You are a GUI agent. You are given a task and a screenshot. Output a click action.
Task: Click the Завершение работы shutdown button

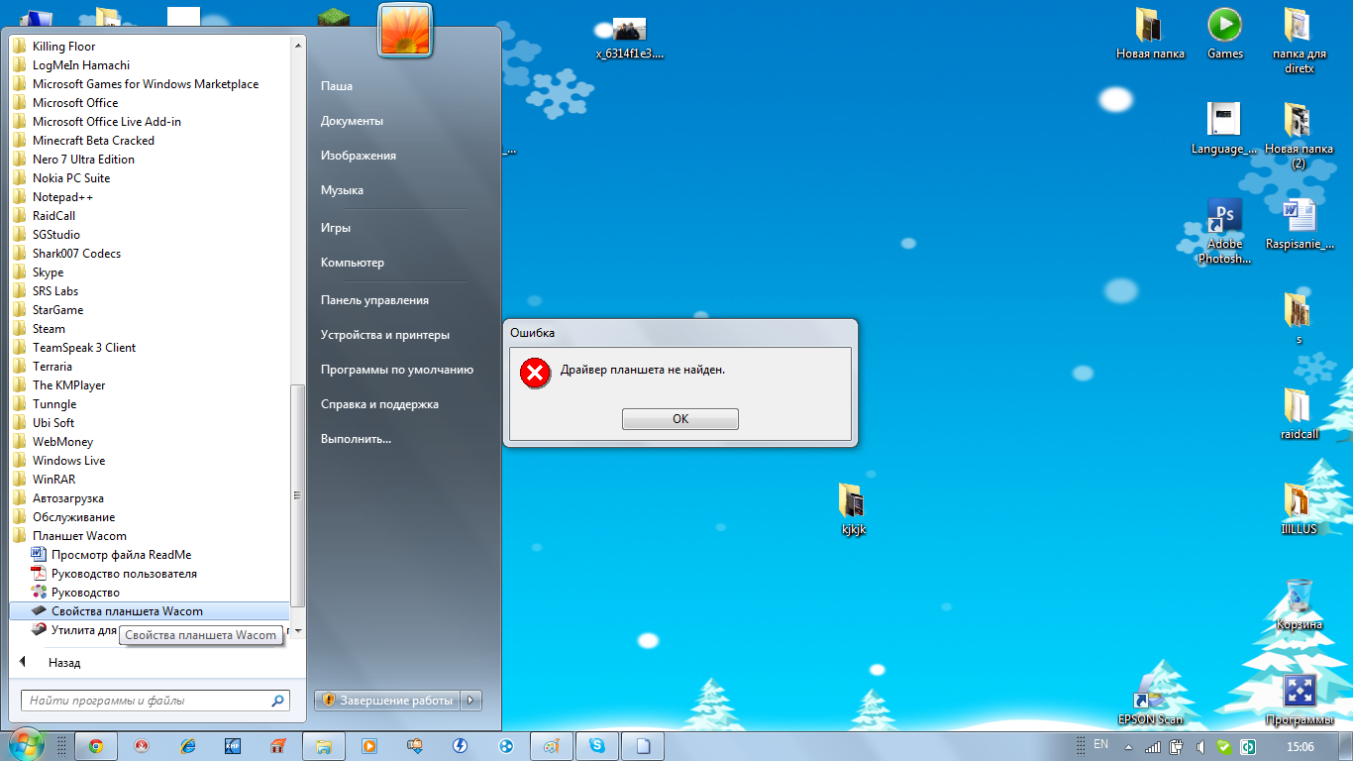coord(388,701)
